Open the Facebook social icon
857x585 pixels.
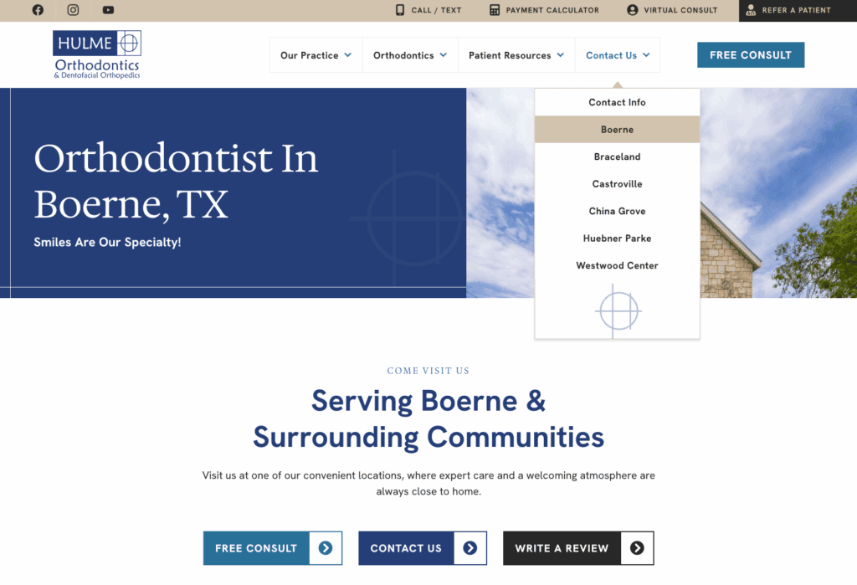point(38,10)
